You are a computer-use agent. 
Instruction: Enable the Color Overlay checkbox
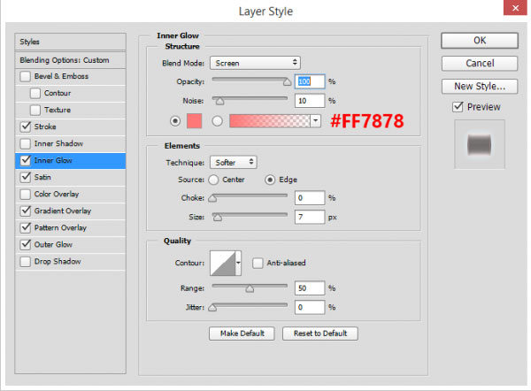25,194
